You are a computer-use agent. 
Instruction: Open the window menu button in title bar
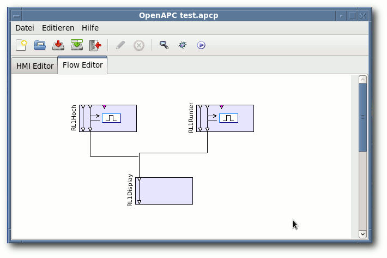click(16, 16)
